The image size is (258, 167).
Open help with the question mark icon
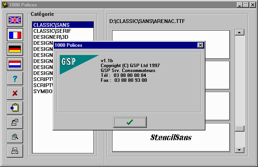15,78
